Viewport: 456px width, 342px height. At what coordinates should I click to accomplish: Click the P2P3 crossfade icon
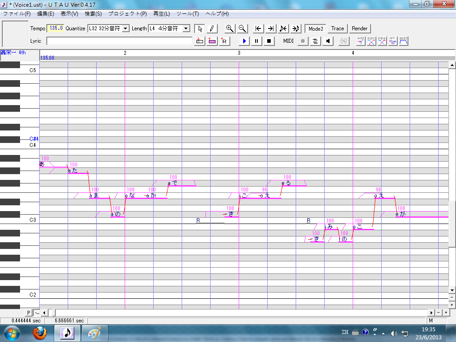371,41
